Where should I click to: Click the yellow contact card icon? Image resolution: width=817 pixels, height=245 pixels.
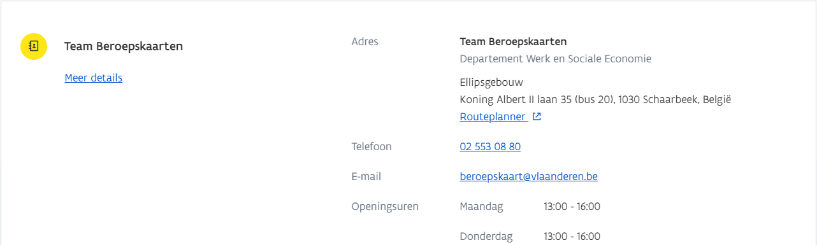coord(34,46)
